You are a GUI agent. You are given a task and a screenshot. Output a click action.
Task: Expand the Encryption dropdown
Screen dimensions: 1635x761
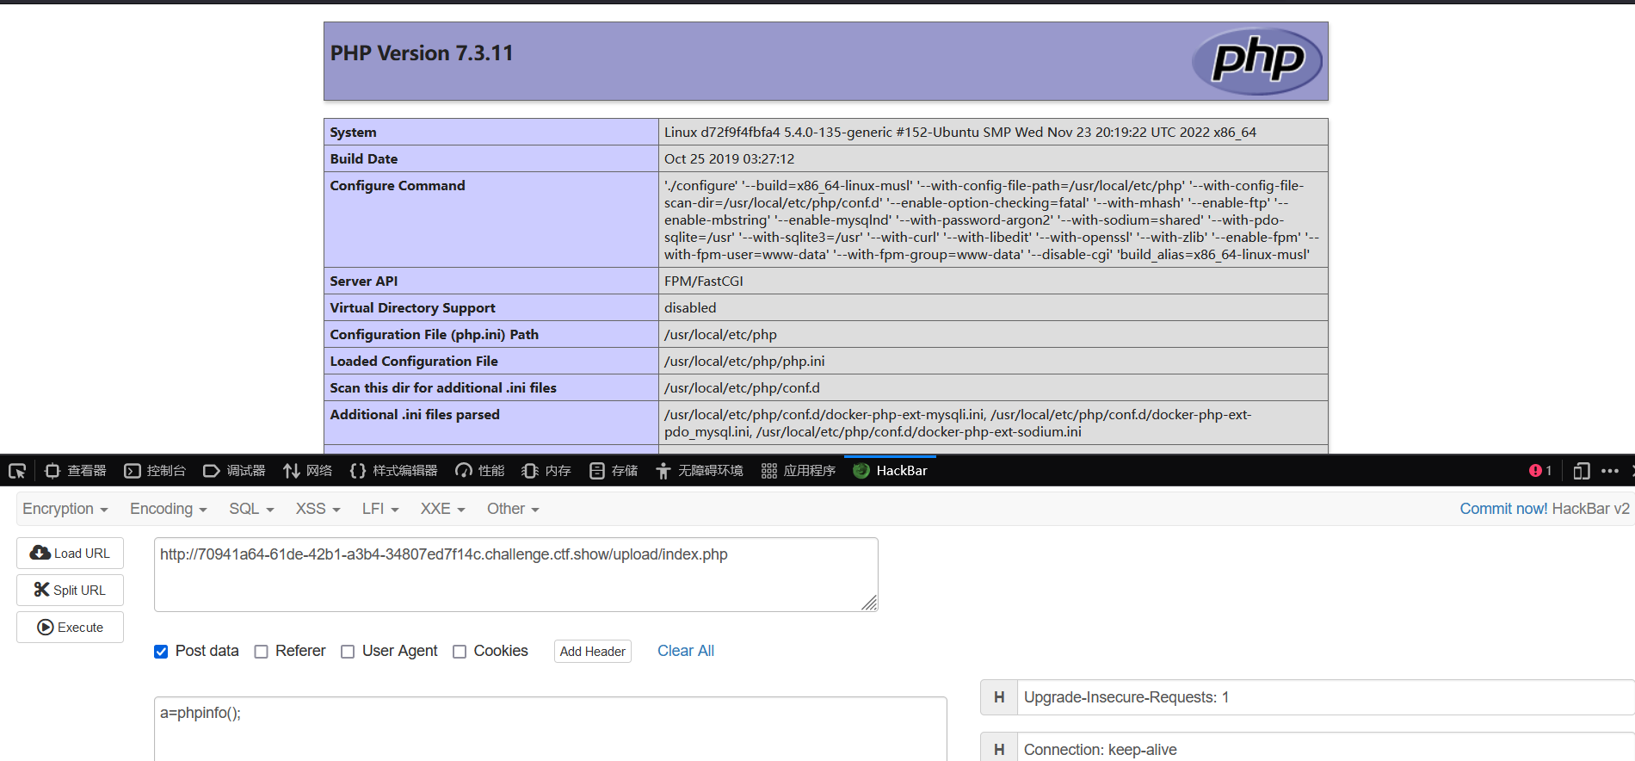tap(65, 509)
